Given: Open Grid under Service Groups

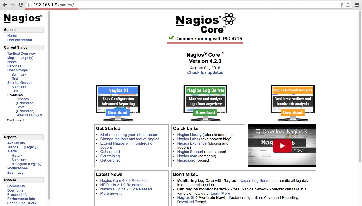Looking at the screenshot, I should click(15, 91).
